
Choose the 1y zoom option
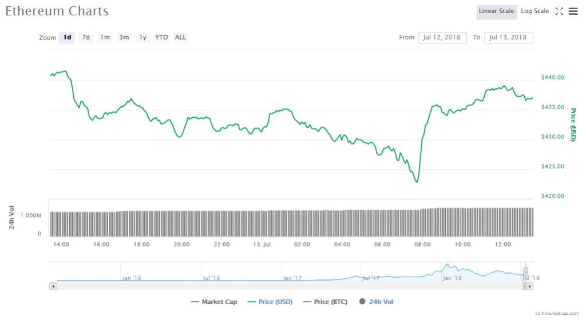pyautogui.click(x=142, y=38)
